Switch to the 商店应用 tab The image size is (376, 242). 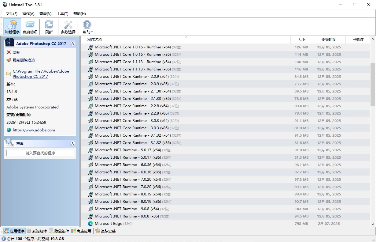tap(81, 231)
